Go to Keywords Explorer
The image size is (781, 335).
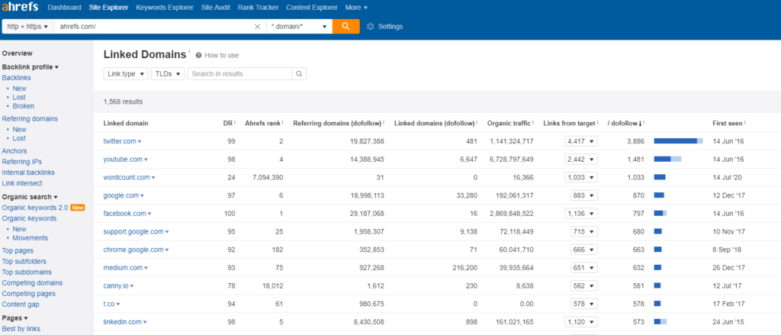pyautogui.click(x=165, y=8)
